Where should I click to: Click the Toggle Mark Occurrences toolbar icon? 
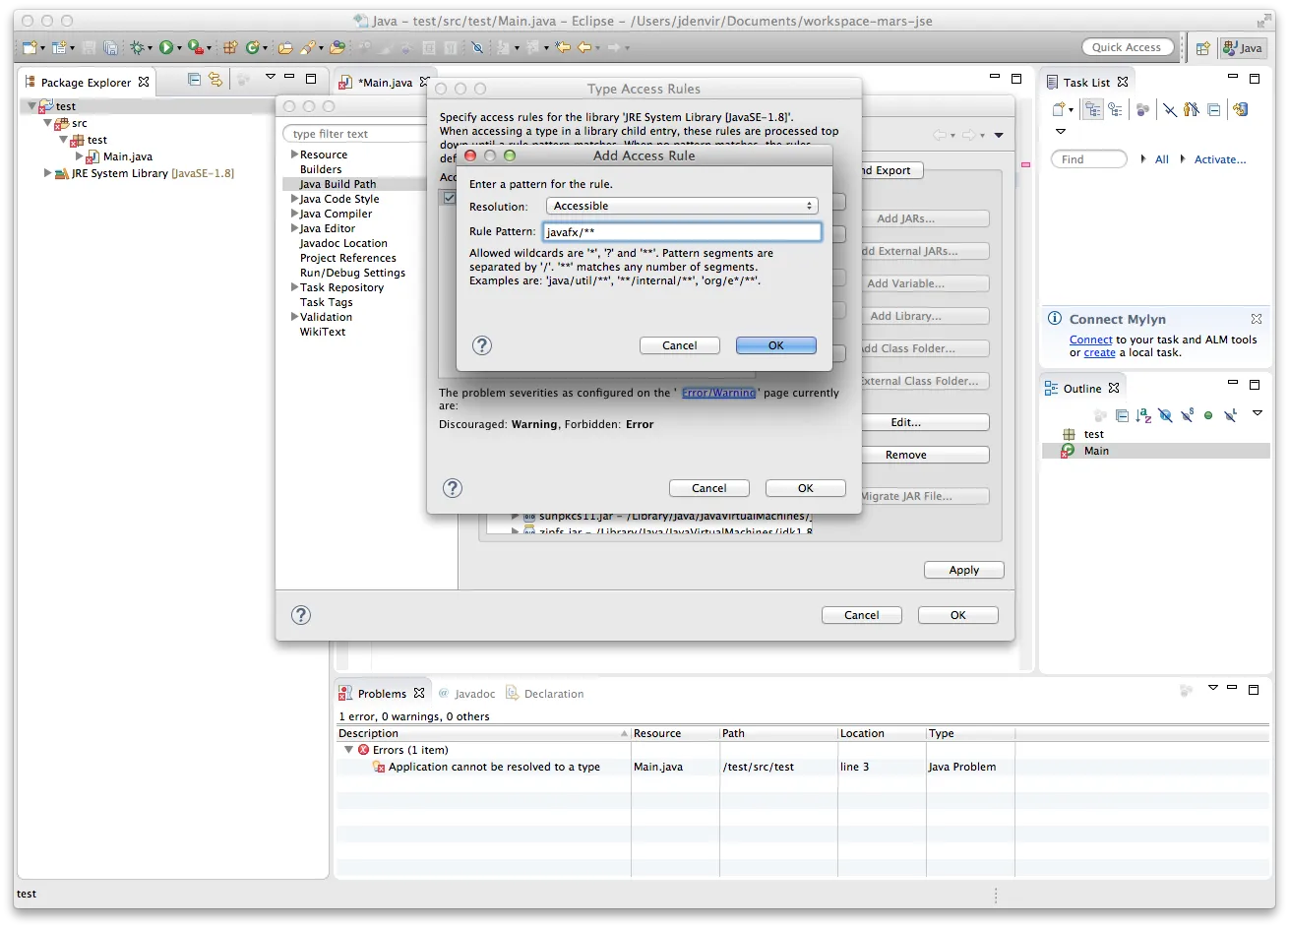tap(477, 47)
